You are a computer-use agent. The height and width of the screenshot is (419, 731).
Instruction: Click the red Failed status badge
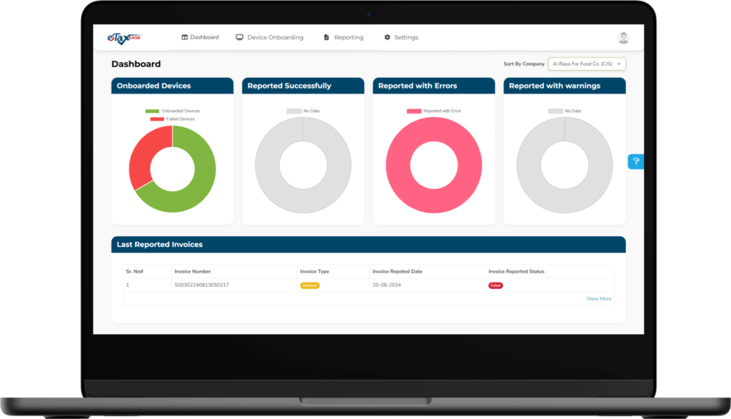coord(495,286)
